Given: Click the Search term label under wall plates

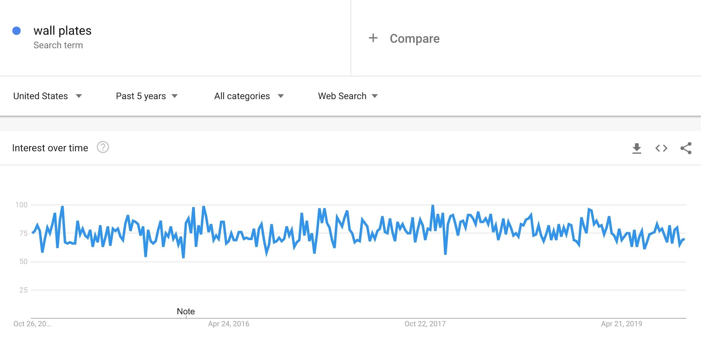Looking at the screenshot, I should point(58,45).
